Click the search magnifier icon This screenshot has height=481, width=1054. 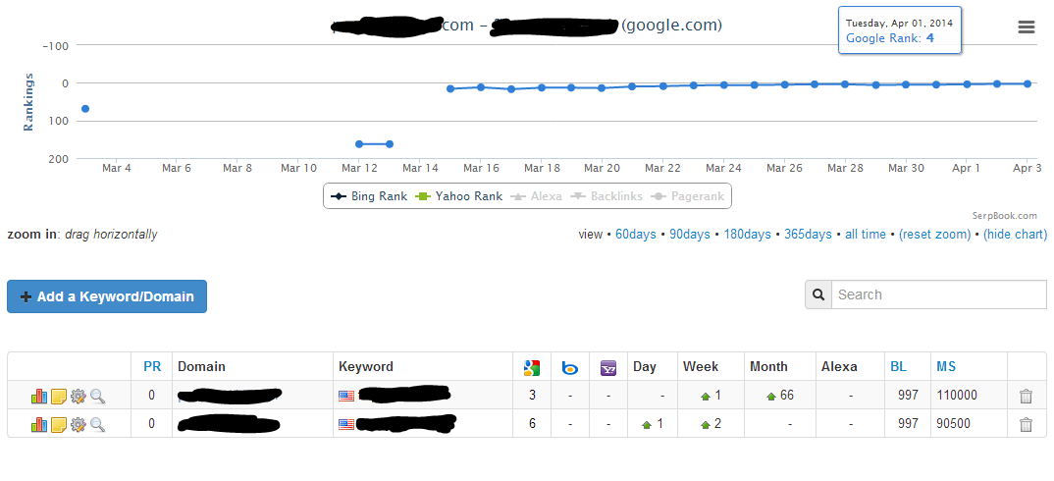pos(818,294)
